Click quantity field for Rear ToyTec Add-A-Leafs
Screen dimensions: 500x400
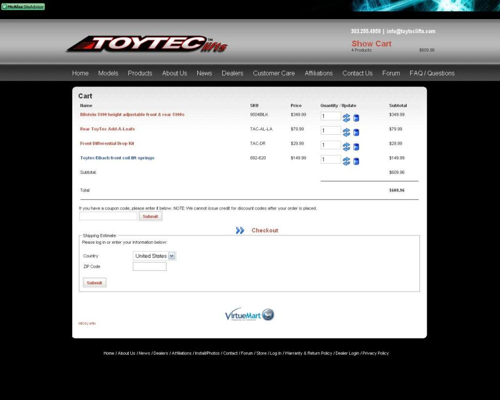click(x=331, y=130)
